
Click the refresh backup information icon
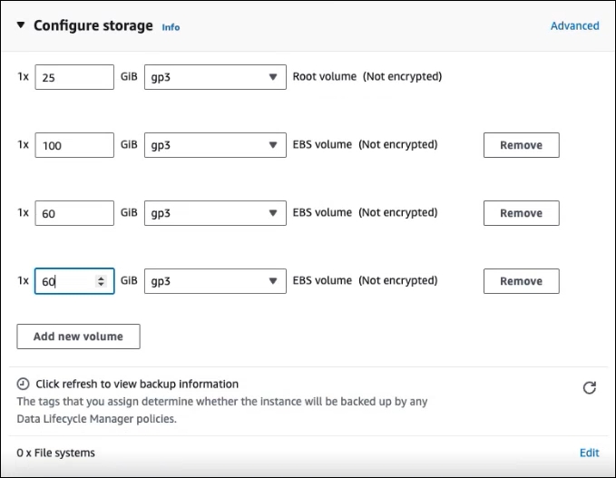pos(589,388)
